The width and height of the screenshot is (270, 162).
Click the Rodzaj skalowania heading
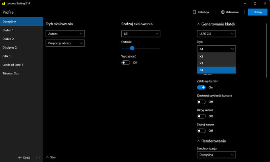[x=137, y=24]
